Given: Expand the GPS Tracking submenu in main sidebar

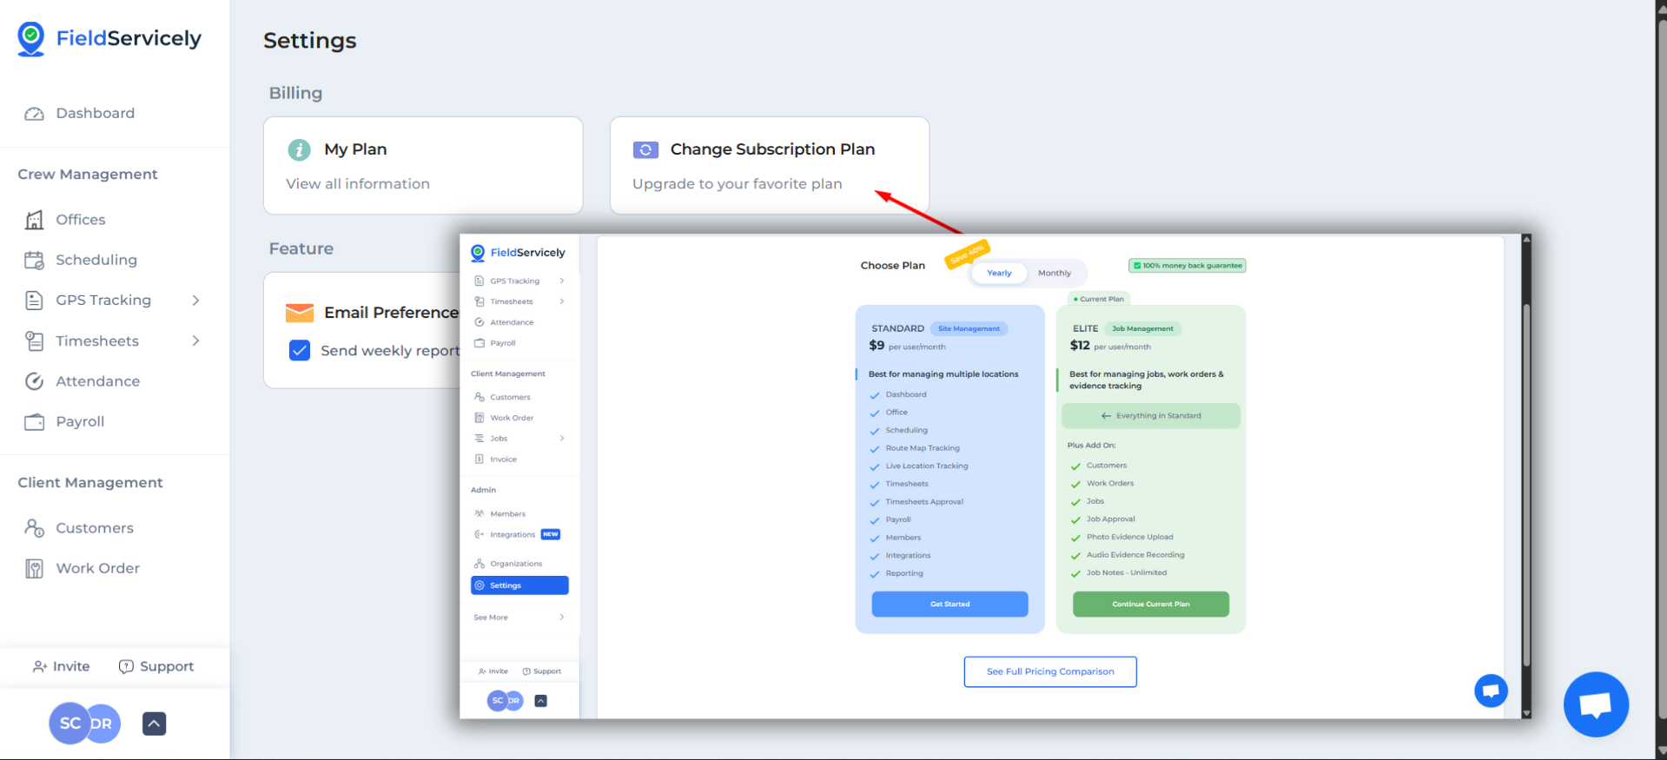Looking at the screenshot, I should [196, 301].
